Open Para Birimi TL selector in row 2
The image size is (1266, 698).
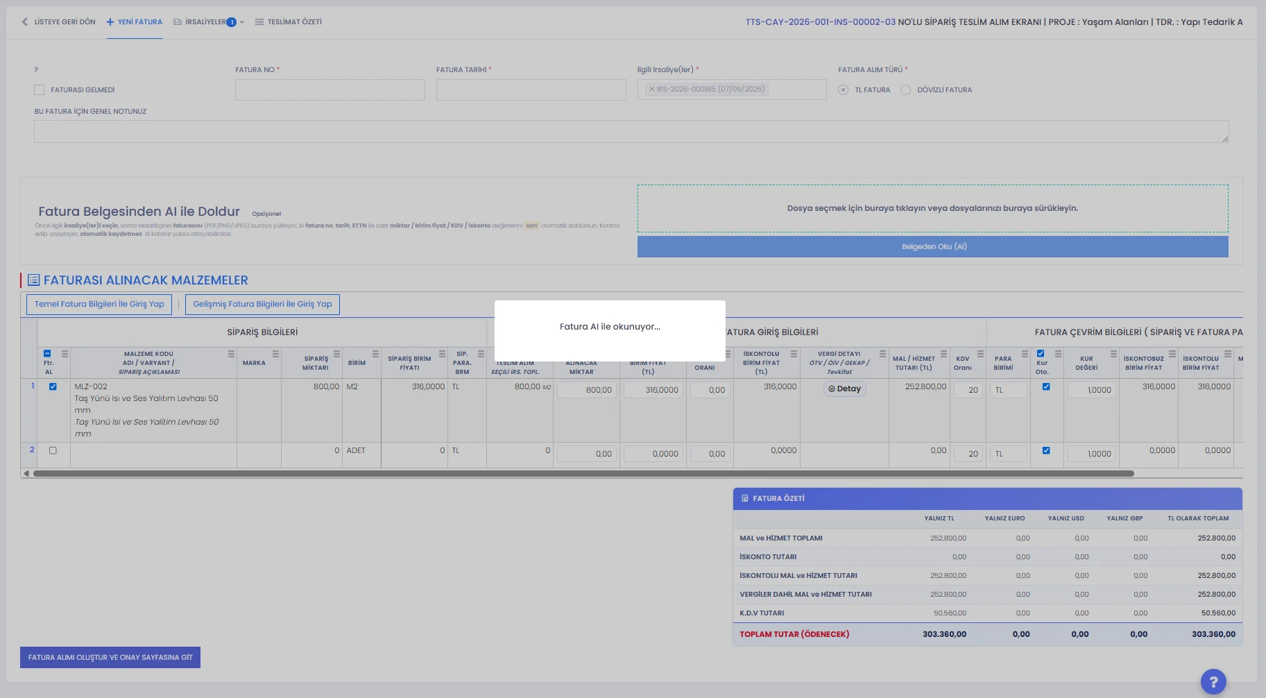[x=1009, y=454]
